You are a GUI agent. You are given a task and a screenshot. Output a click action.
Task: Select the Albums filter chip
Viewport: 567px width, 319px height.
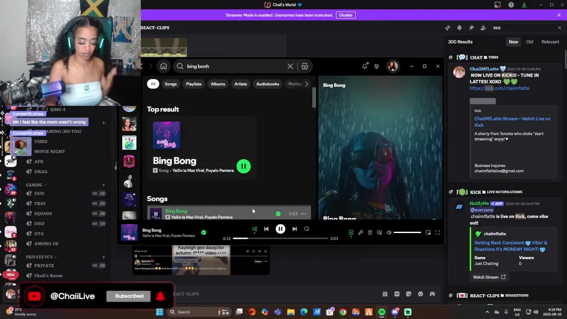218,84
